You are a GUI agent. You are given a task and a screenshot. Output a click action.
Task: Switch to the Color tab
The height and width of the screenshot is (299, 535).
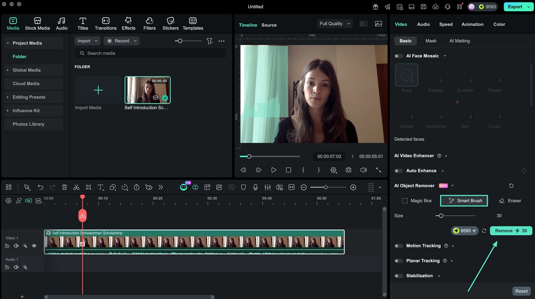coord(499,24)
